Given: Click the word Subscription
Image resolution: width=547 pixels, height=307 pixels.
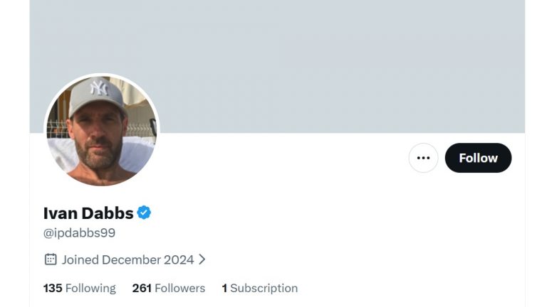Looking at the screenshot, I should coord(264,288).
